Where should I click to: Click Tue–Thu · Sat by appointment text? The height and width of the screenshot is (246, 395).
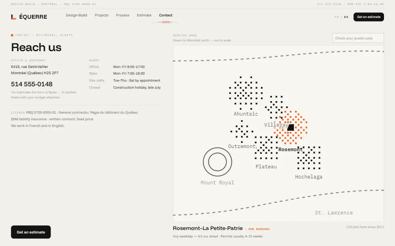(137, 80)
